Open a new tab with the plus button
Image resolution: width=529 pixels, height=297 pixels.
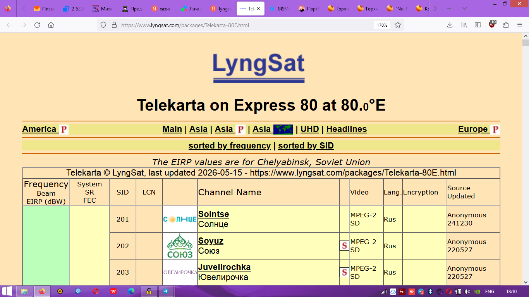pos(449,9)
